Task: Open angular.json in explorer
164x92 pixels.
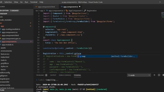Action: pyautogui.click(x=5, y=79)
